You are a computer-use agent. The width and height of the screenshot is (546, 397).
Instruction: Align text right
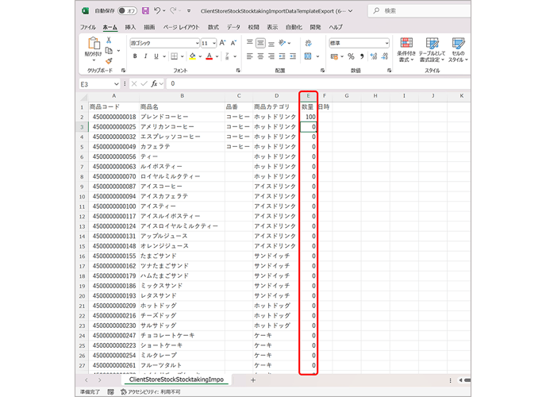(x=271, y=56)
